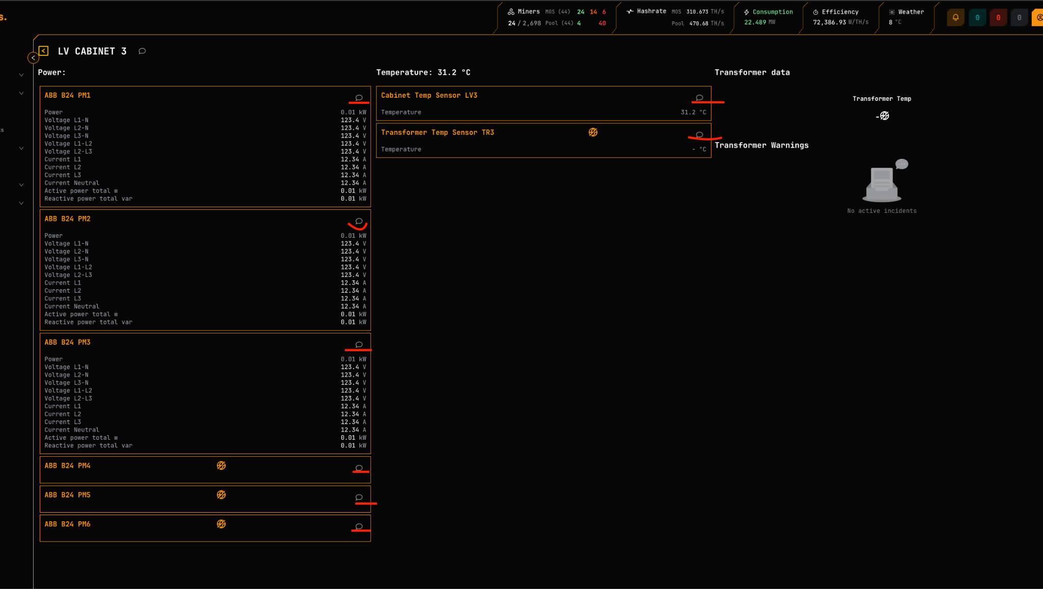Click disconnected icon on ABB B24 PM4

221,465
